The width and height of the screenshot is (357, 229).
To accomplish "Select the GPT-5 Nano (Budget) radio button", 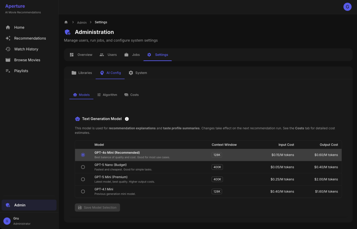I will coord(83,167).
